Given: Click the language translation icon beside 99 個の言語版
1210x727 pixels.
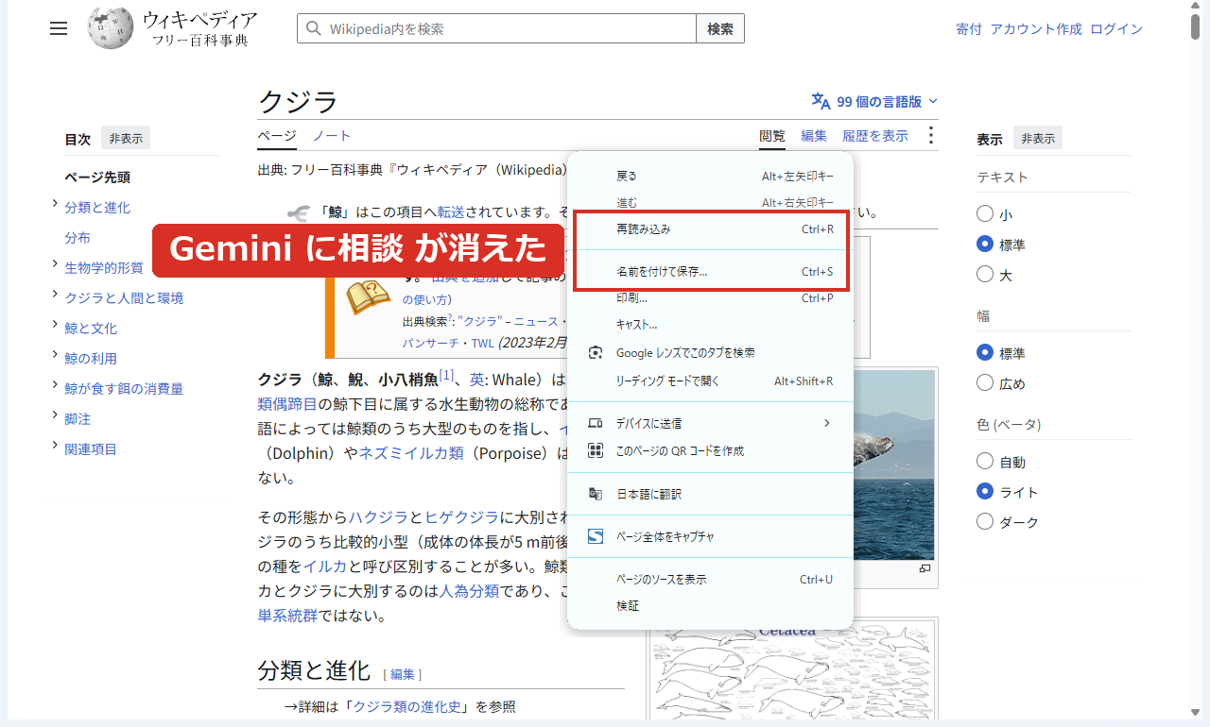Looking at the screenshot, I should click(x=821, y=101).
